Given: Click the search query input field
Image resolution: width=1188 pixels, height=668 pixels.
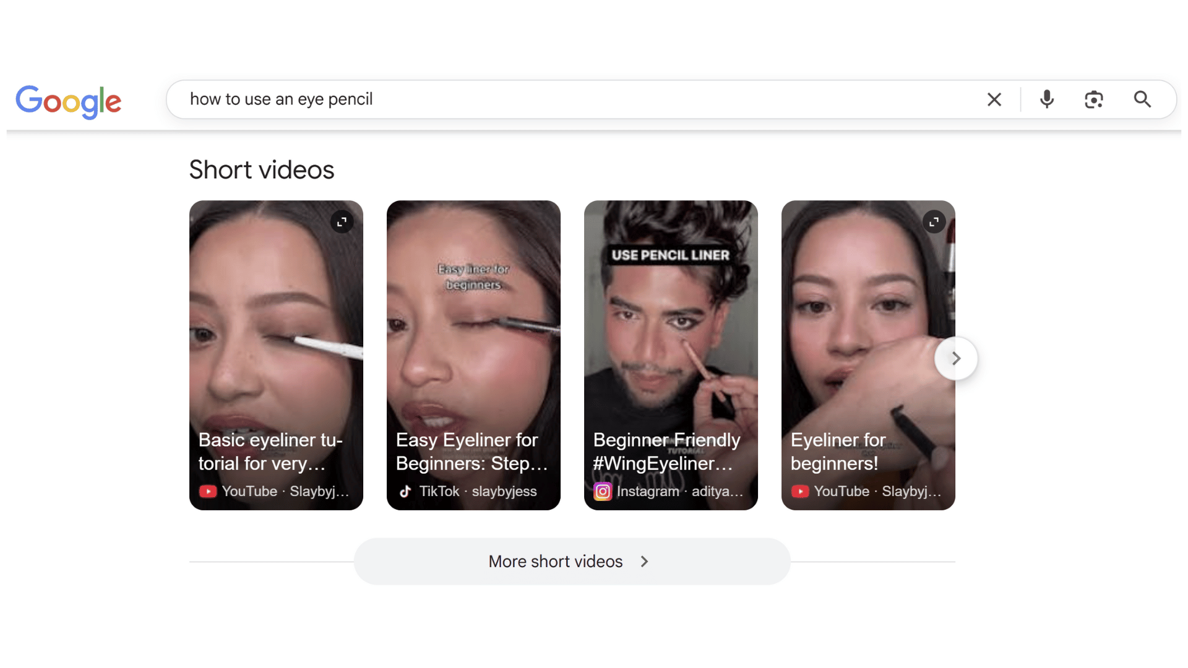Looking at the screenshot, I should pos(557,99).
